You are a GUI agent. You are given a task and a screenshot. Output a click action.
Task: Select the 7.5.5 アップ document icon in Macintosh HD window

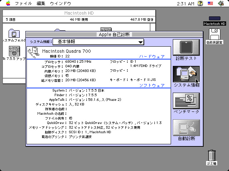14,51
